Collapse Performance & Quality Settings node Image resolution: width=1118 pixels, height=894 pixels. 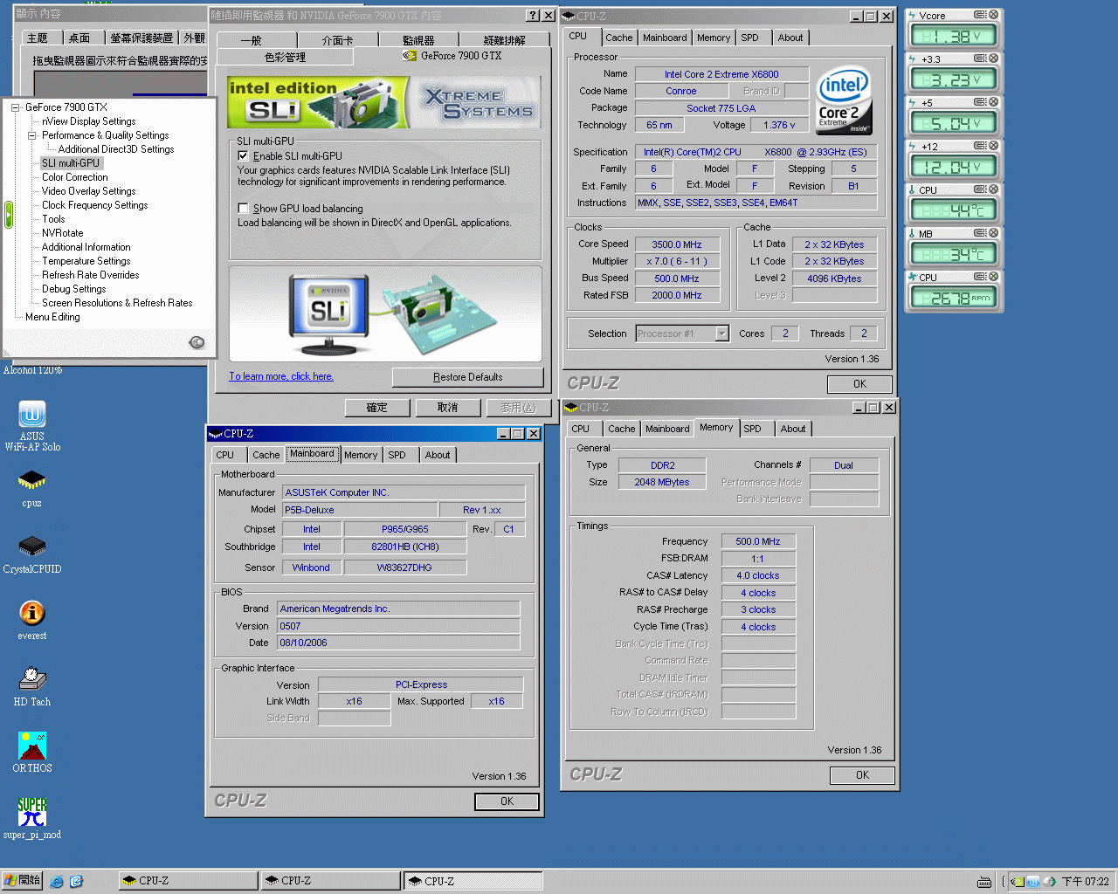[x=32, y=135]
